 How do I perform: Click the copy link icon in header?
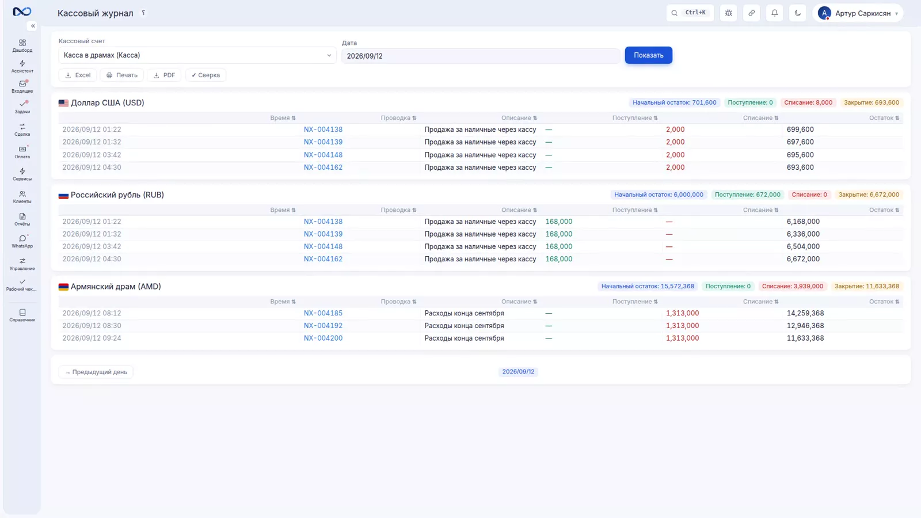(x=752, y=13)
